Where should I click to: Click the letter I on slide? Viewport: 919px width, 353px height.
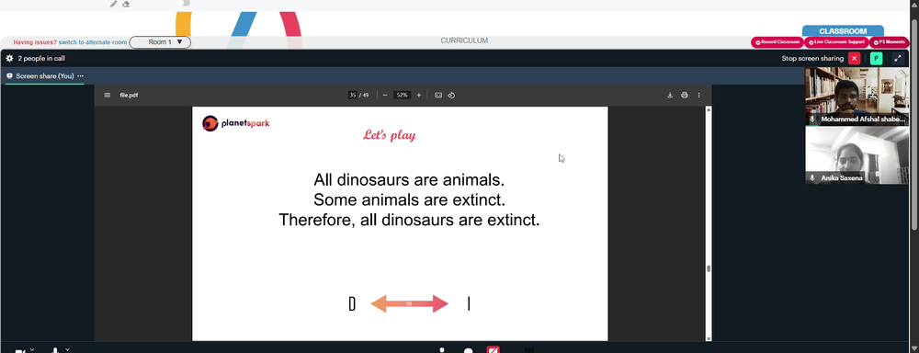[x=469, y=303]
